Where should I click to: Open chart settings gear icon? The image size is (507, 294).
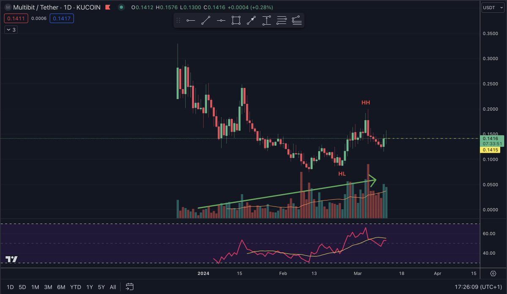tap(493, 273)
